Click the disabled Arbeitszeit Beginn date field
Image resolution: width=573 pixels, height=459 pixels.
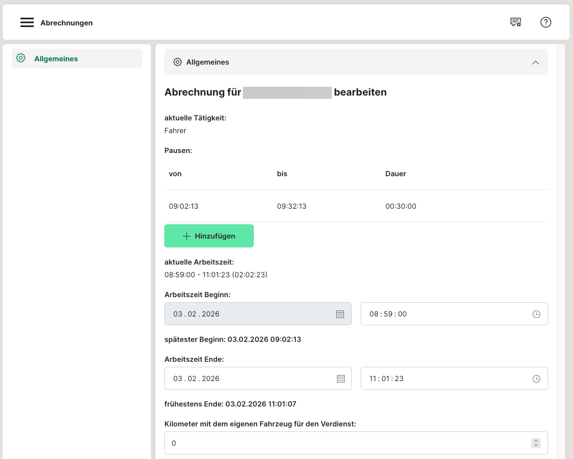(249, 314)
